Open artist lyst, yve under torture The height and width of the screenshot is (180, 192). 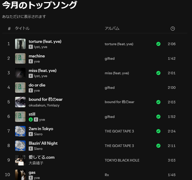41,47
